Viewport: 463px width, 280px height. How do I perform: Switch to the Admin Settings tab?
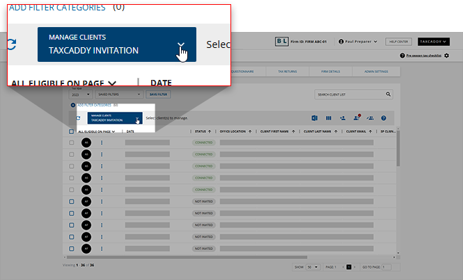click(x=376, y=72)
